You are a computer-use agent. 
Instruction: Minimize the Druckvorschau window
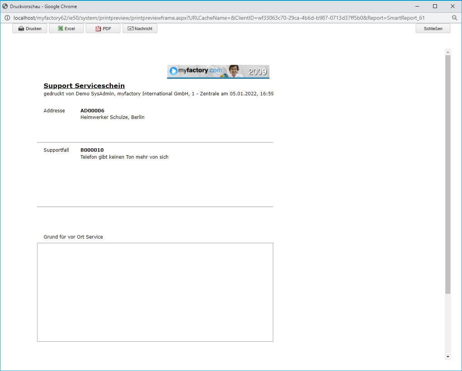417,6
